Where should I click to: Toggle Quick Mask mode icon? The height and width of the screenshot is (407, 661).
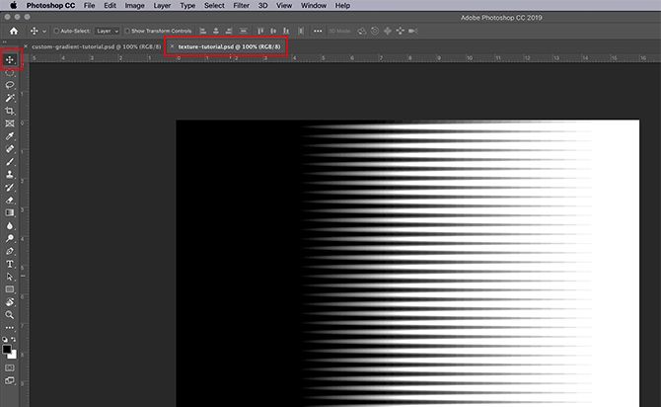[10, 368]
